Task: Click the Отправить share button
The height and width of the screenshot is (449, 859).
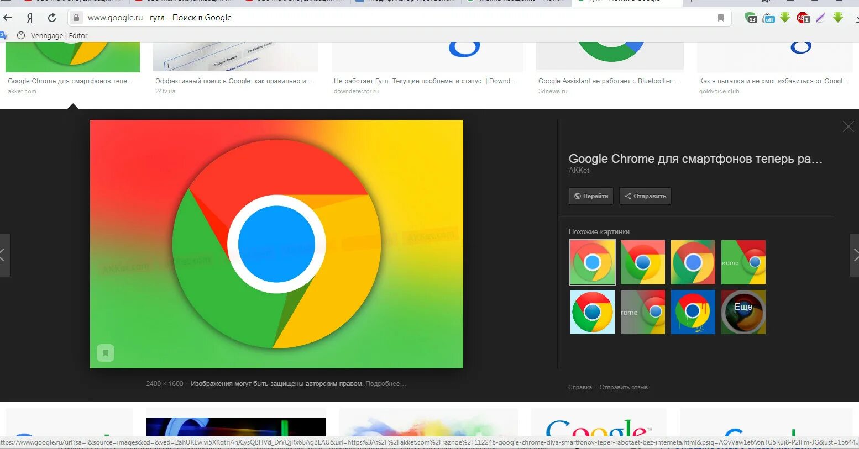Action: (x=645, y=196)
